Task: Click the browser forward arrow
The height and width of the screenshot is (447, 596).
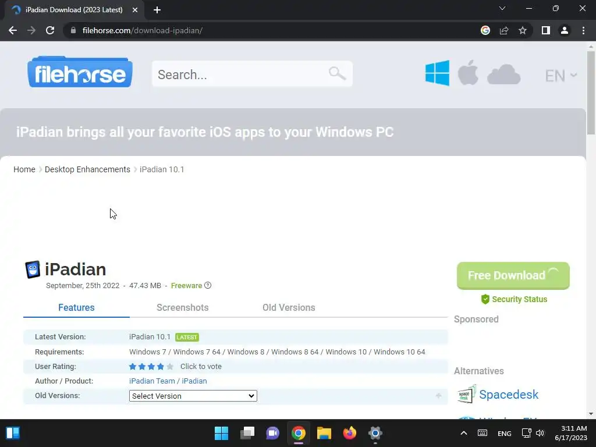Action: tap(31, 30)
